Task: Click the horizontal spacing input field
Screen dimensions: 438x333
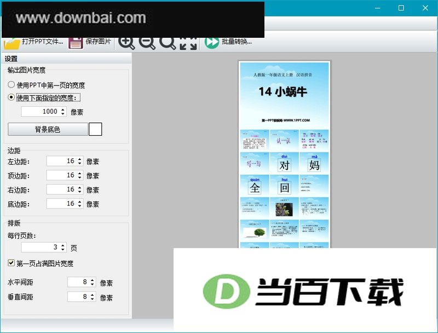Action: point(82,282)
